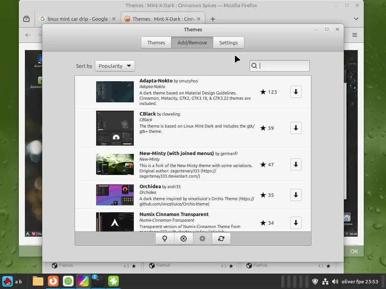
Task: Close the linux mint car drip Google tab
Action: tap(114, 19)
